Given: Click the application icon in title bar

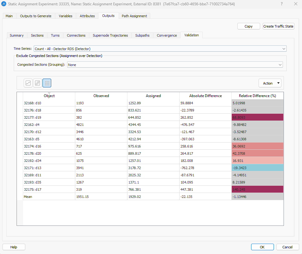Looking at the screenshot, I should tap(4, 4).
